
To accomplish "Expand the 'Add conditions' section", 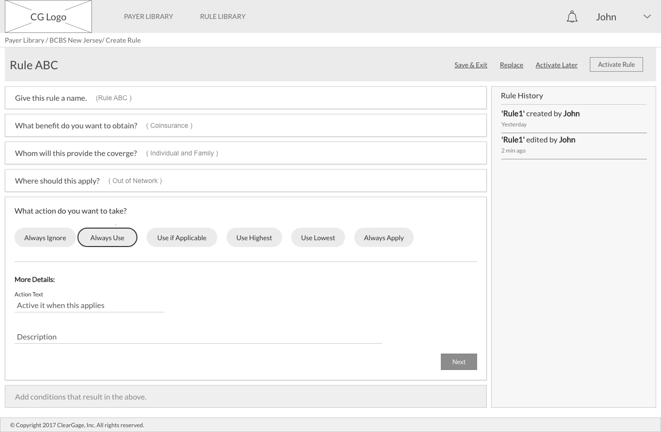I will click(246, 397).
